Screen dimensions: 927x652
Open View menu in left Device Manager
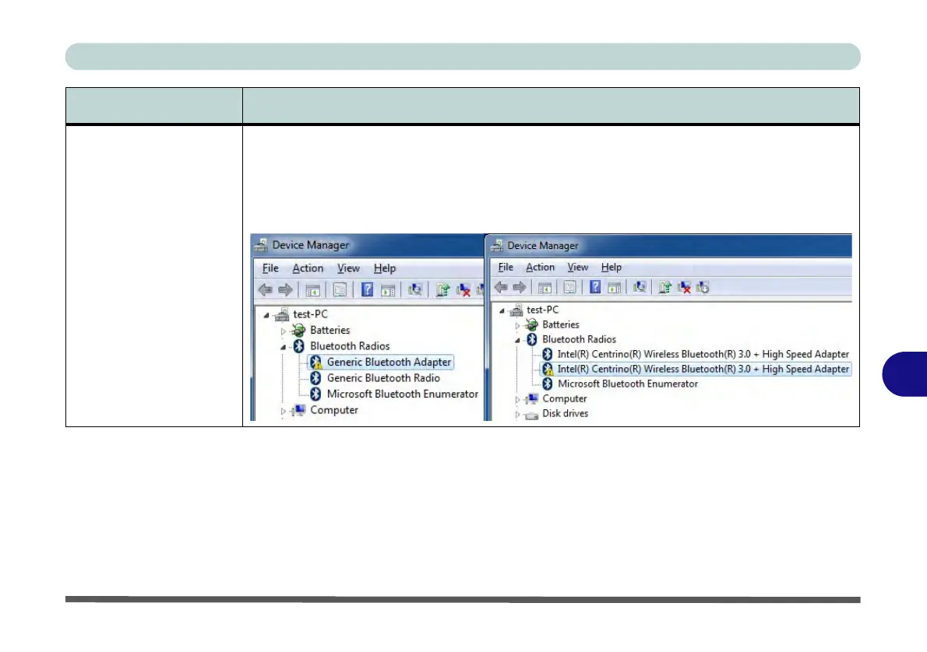348,268
